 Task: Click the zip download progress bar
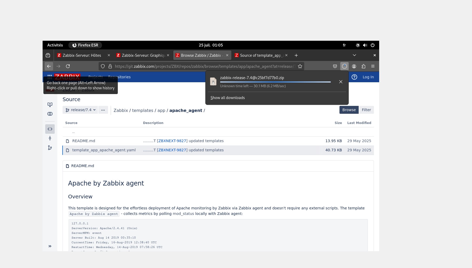tap(275, 82)
